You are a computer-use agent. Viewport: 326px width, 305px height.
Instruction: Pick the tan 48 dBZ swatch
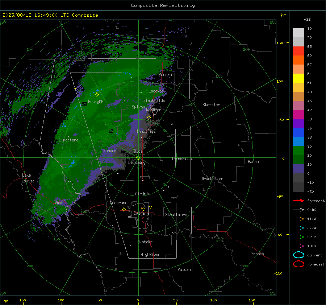[x=298, y=96]
